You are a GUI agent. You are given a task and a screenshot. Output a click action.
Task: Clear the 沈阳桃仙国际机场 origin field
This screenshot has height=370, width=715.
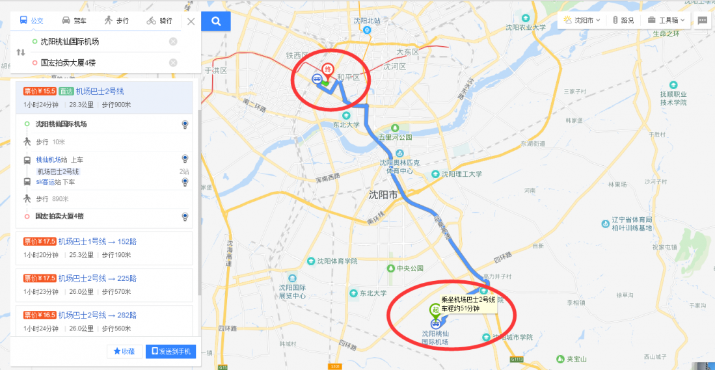click(173, 42)
